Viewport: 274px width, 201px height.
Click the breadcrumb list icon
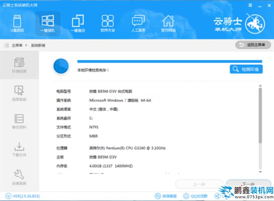[x=6, y=45]
